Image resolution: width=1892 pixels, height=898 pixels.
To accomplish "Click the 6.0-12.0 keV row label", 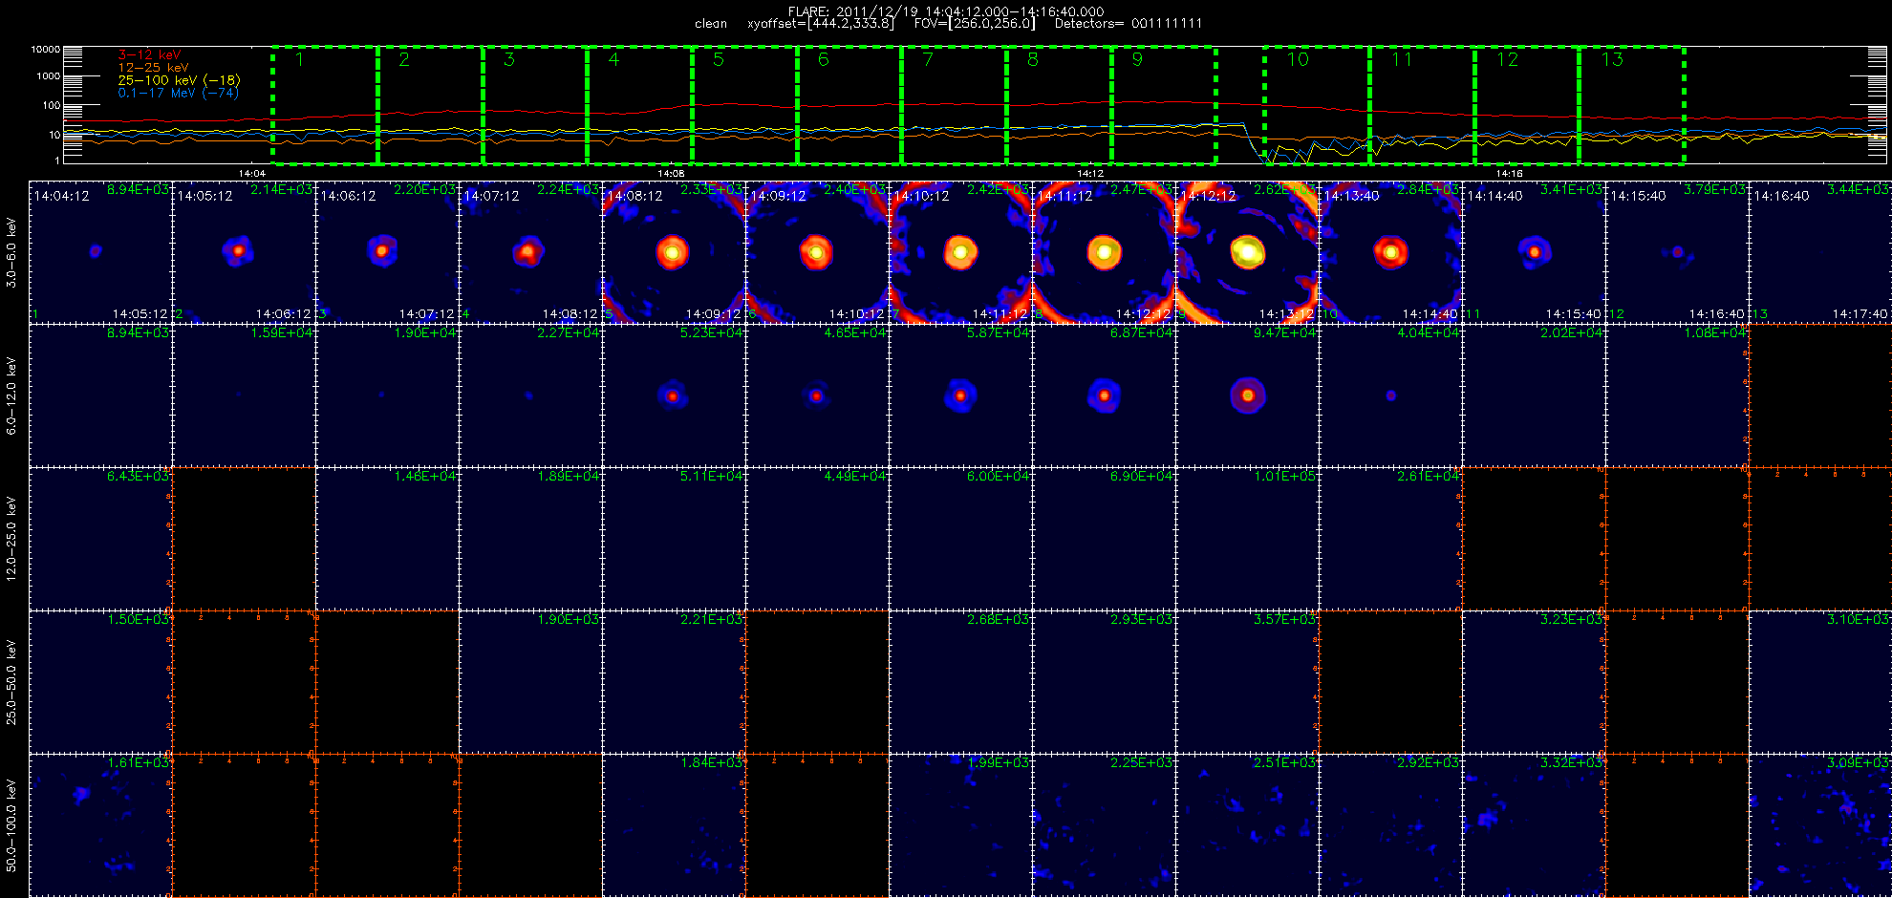I will (11, 396).
